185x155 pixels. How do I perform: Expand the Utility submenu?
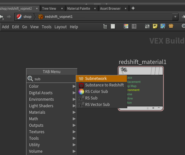click(52, 145)
